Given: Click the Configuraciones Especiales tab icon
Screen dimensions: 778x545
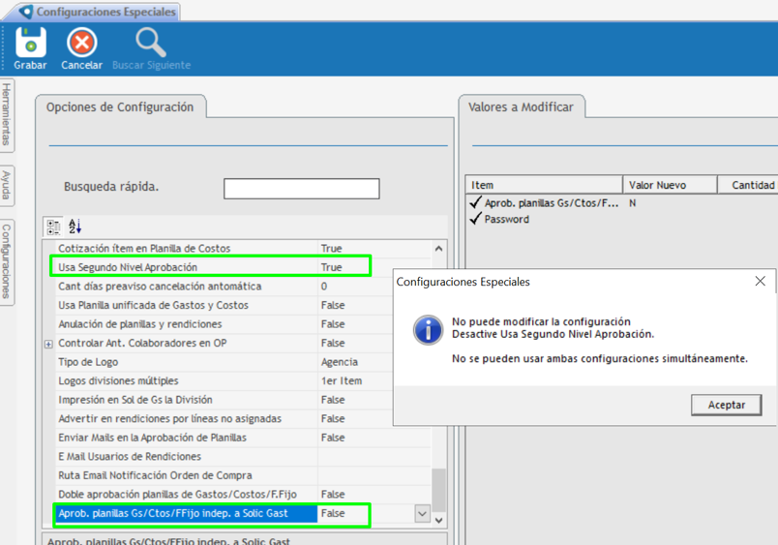Looking at the screenshot, I should coord(26,12).
